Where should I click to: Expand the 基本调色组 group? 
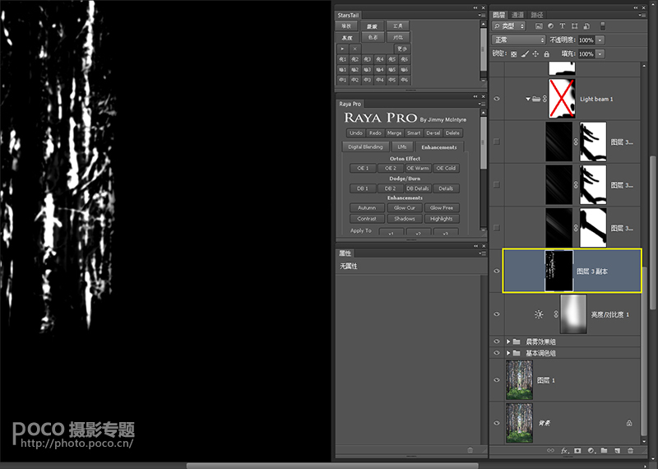(x=508, y=353)
